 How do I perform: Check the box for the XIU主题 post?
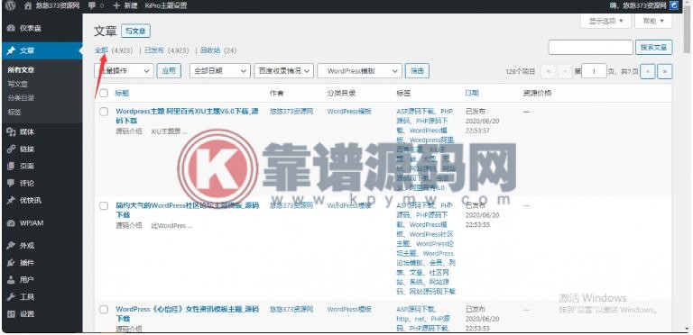click(104, 112)
